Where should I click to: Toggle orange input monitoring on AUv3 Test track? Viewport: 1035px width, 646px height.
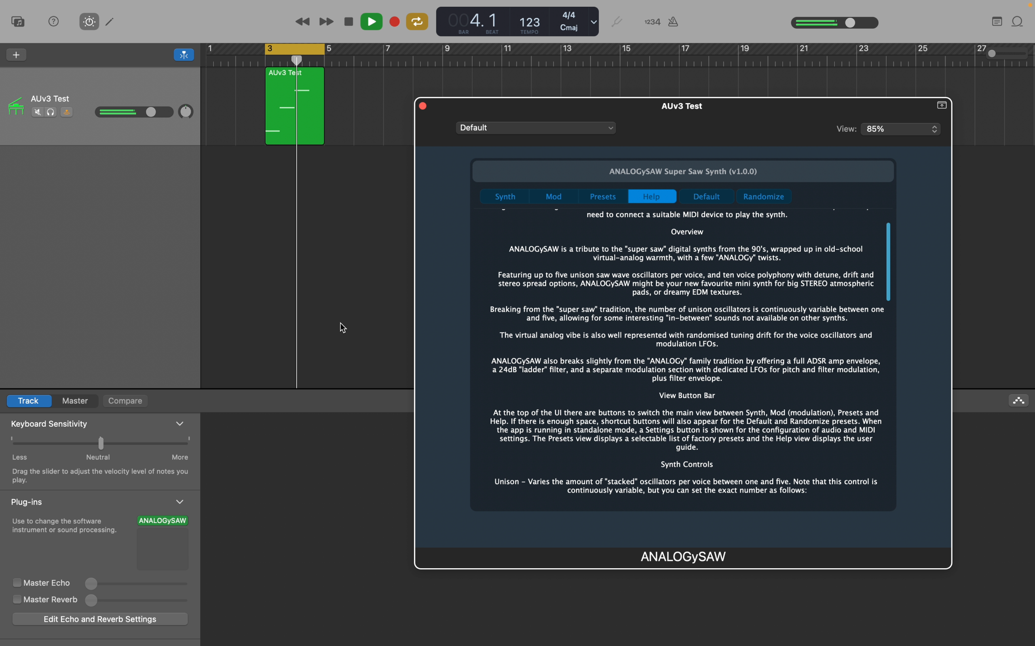point(67,112)
